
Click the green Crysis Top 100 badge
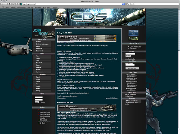[x=133, y=39]
